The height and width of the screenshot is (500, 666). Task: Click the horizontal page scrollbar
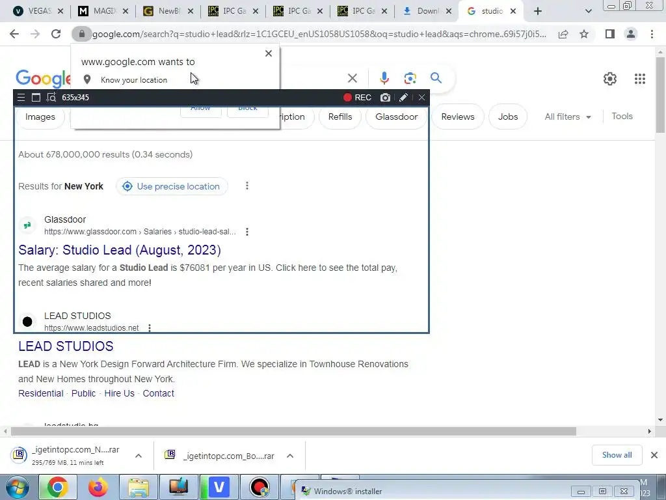point(293,431)
